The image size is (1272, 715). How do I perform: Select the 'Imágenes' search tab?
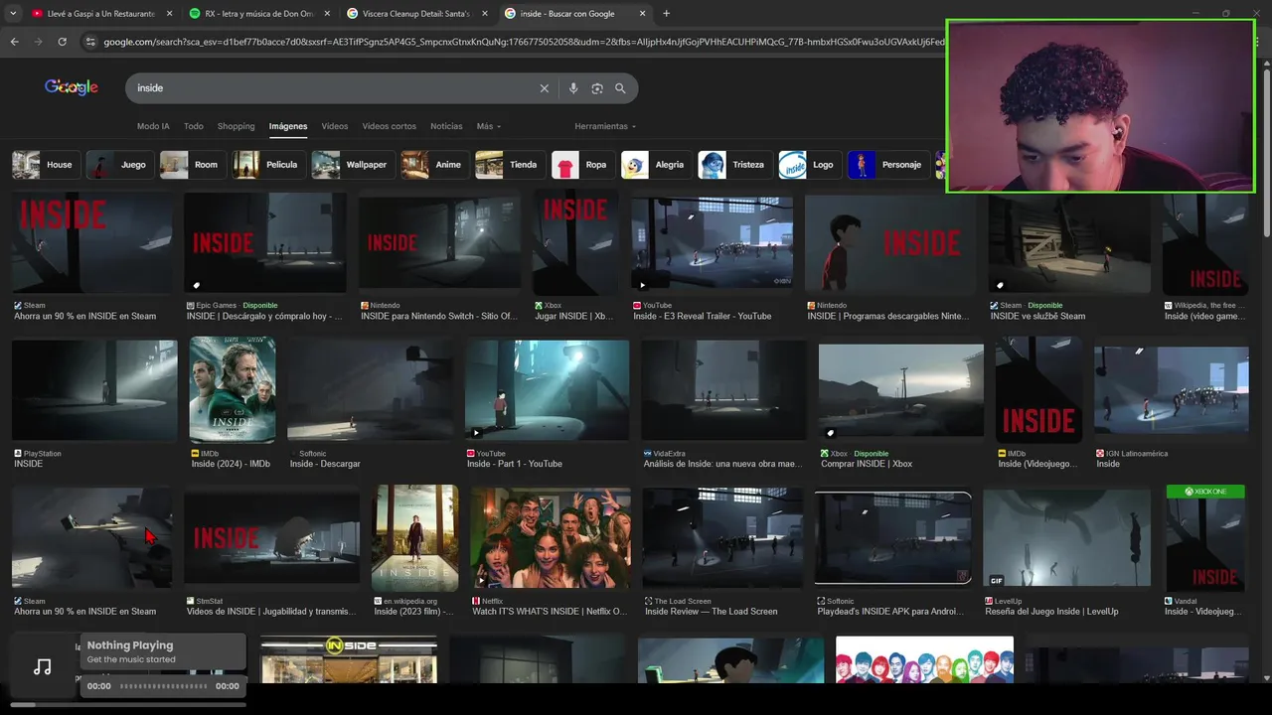288,126
